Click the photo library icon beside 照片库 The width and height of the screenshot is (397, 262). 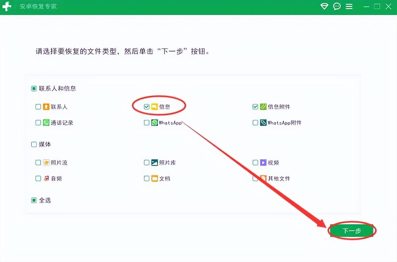(x=154, y=162)
